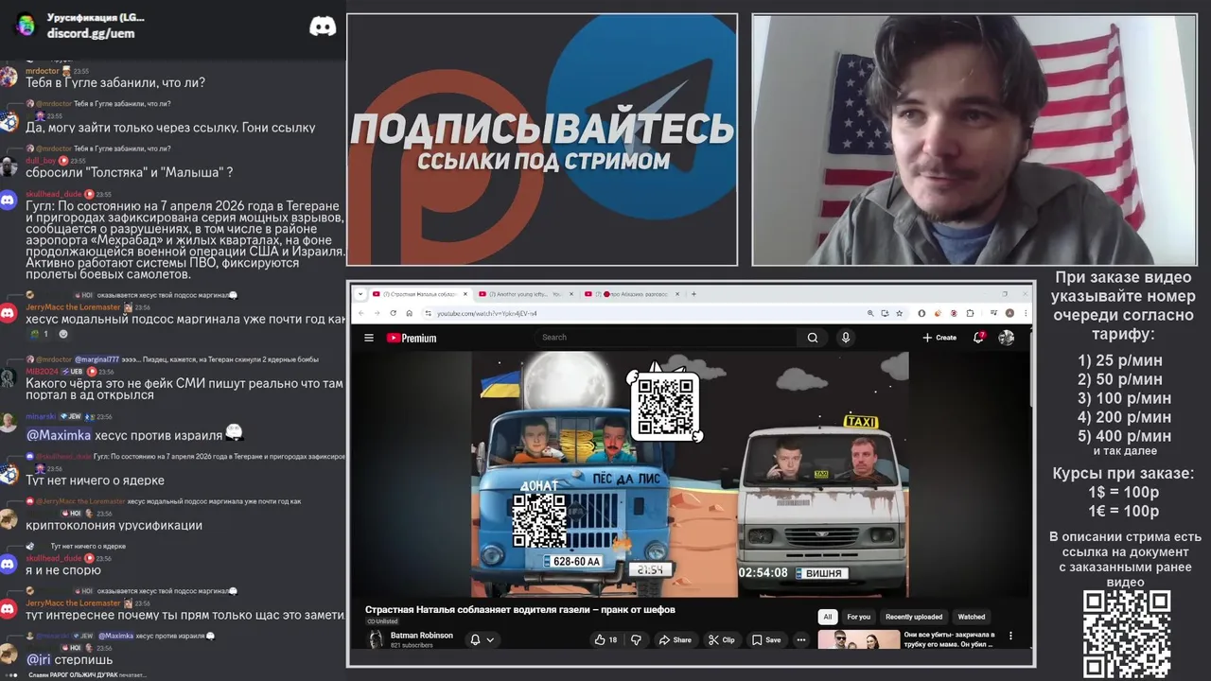This screenshot has width=1211, height=681.
Task: Select the 'For you' filter chip
Action: pyautogui.click(x=859, y=617)
